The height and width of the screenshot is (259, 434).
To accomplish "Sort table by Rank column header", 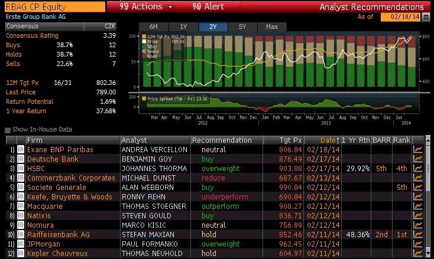I will click(x=402, y=140).
